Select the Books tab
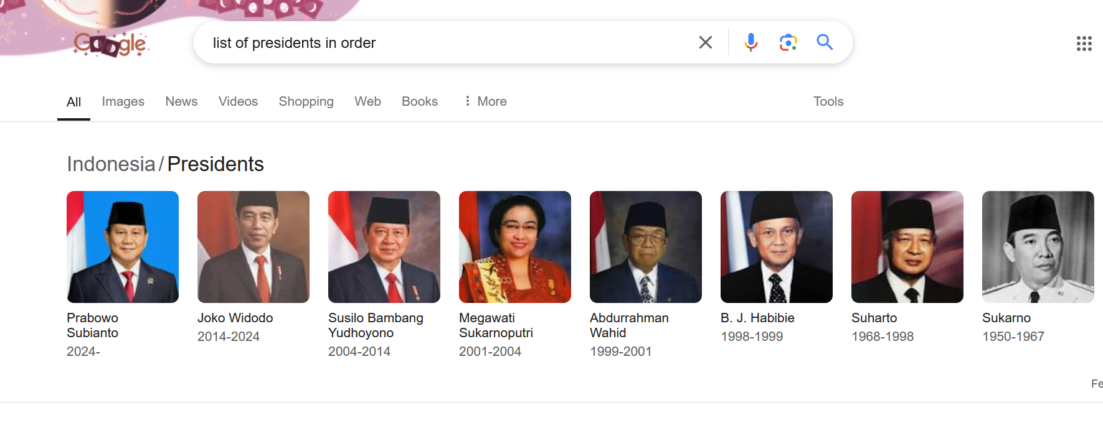The width and height of the screenshot is (1103, 433). tap(419, 101)
